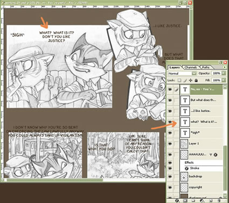Click the Delete layer trash icon
Viewport: 229px width, 203px height.
coord(219,201)
